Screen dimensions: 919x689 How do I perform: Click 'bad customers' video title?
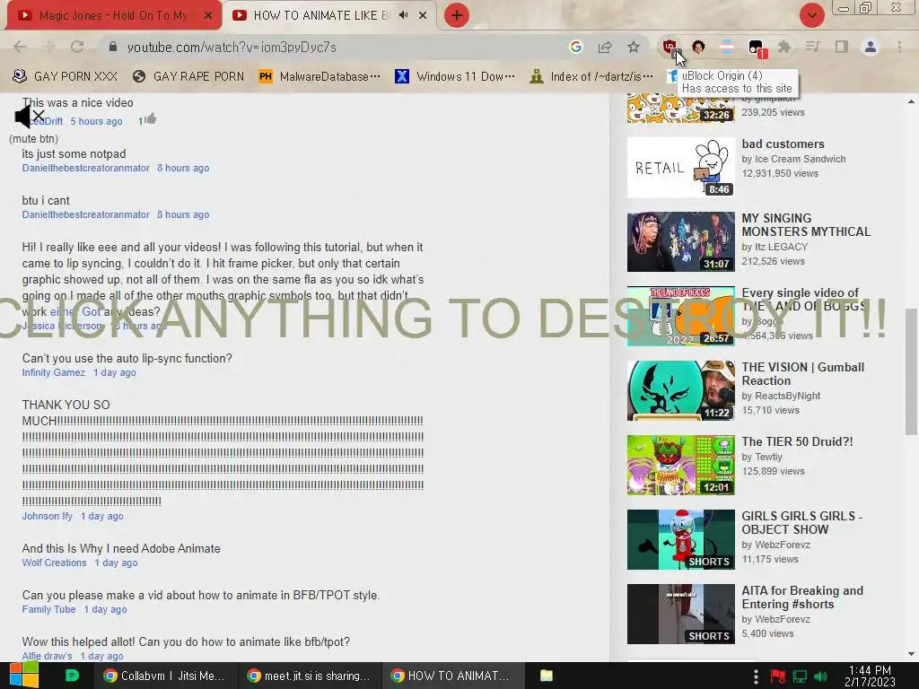click(x=783, y=144)
